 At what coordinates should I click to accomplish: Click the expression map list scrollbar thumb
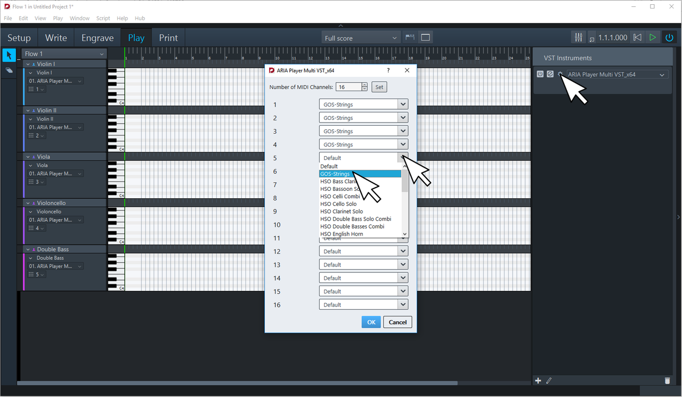tap(405, 180)
